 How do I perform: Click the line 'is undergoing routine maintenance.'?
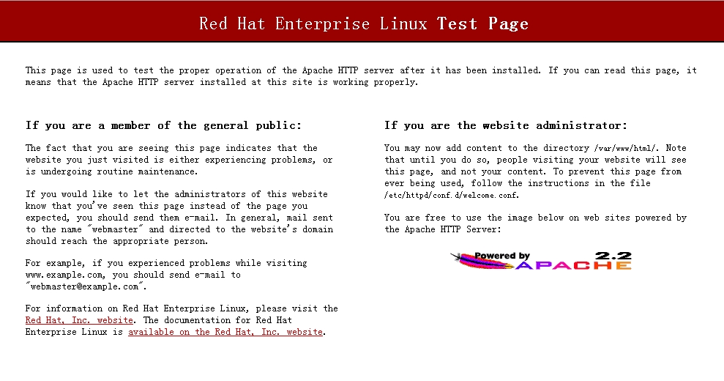(x=111, y=171)
